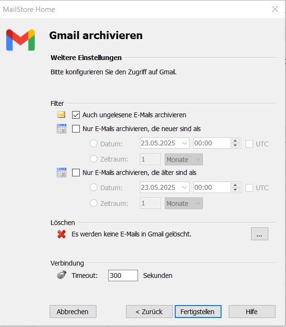Increase the time spinner in 'neuer' section
The height and width of the screenshot is (327, 286).
point(235,141)
